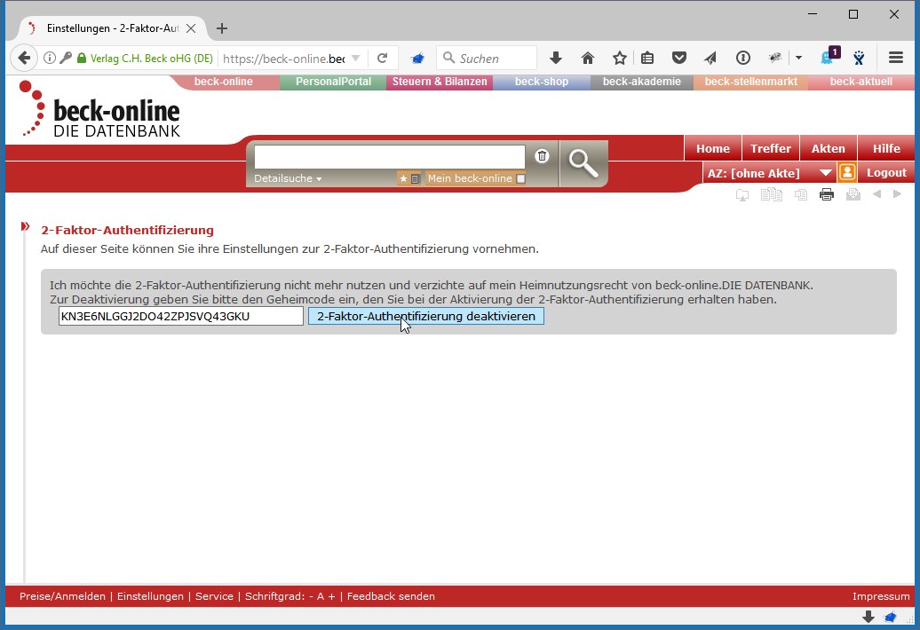Click the secret code input field
Viewport: 920px width, 630px height.
pos(181,317)
